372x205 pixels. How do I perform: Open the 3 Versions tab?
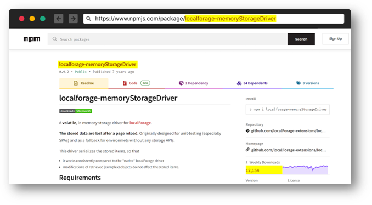pyautogui.click(x=307, y=83)
